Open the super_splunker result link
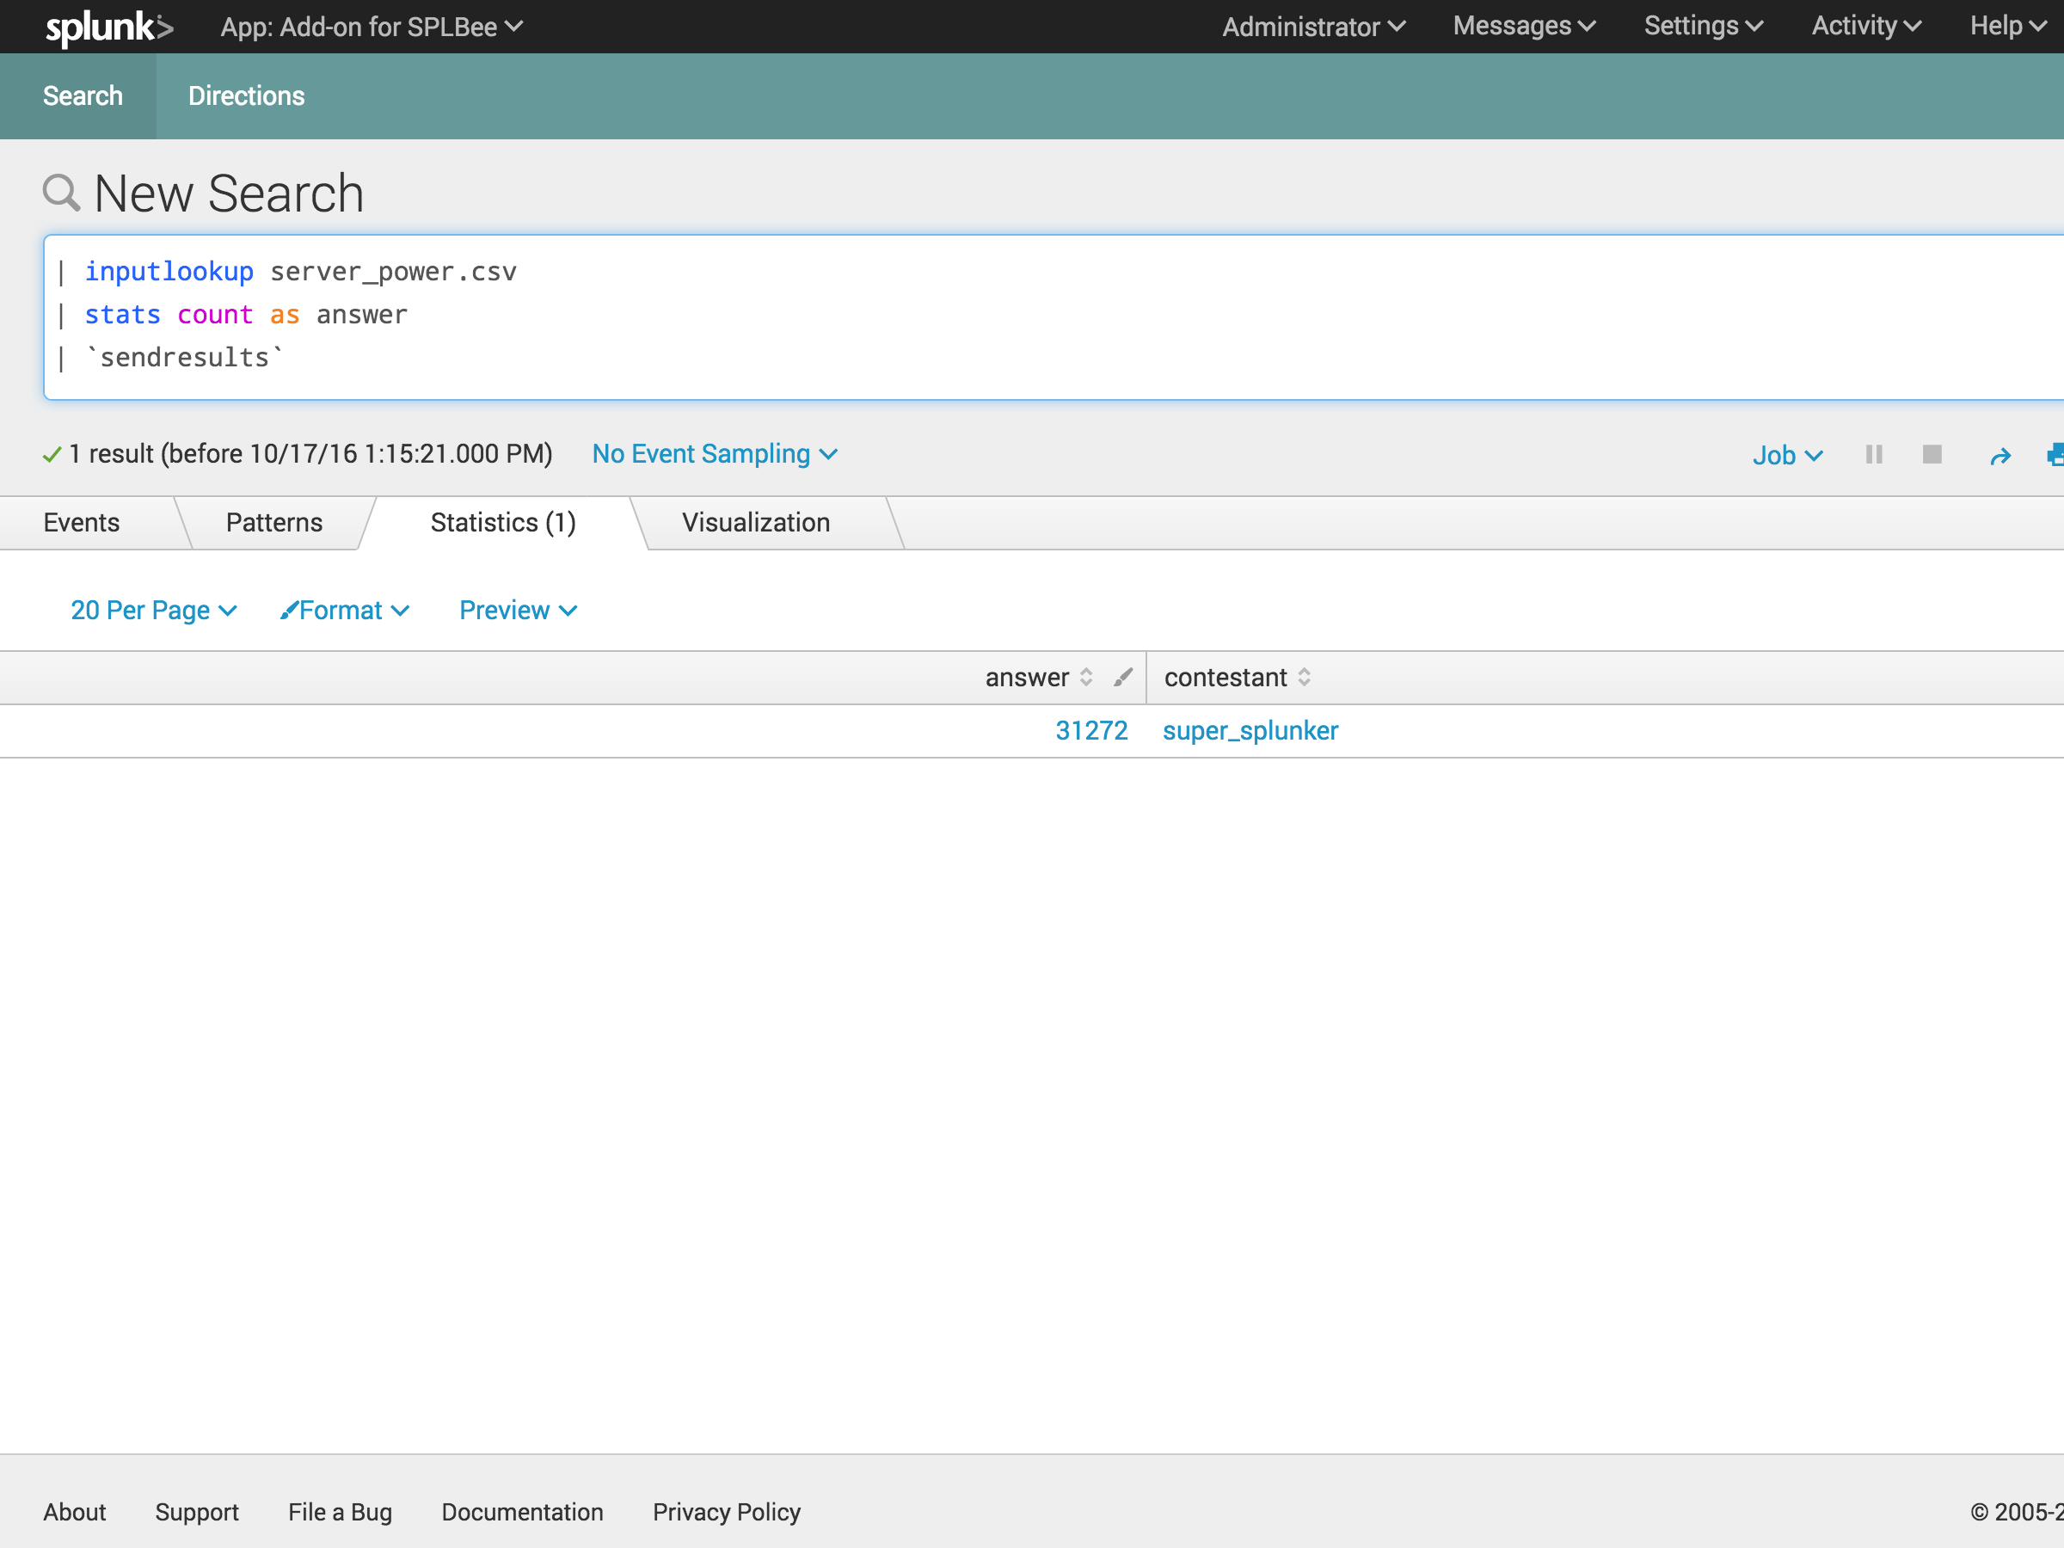Image resolution: width=2064 pixels, height=1548 pixels. click(x=1250, y=731)
